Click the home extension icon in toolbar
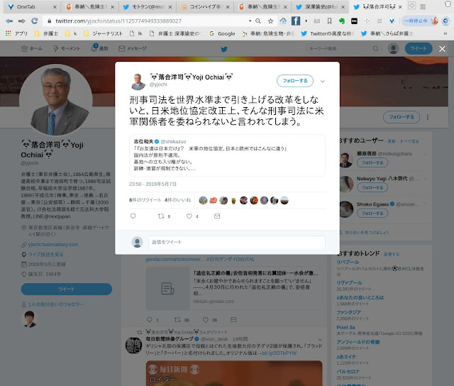This screenshot has width=454, height=386. (283, 21)
